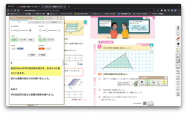This screenshot has height=114, width=187.
Task: Open the Chrome three-dot menu
Action: point(179,11)
